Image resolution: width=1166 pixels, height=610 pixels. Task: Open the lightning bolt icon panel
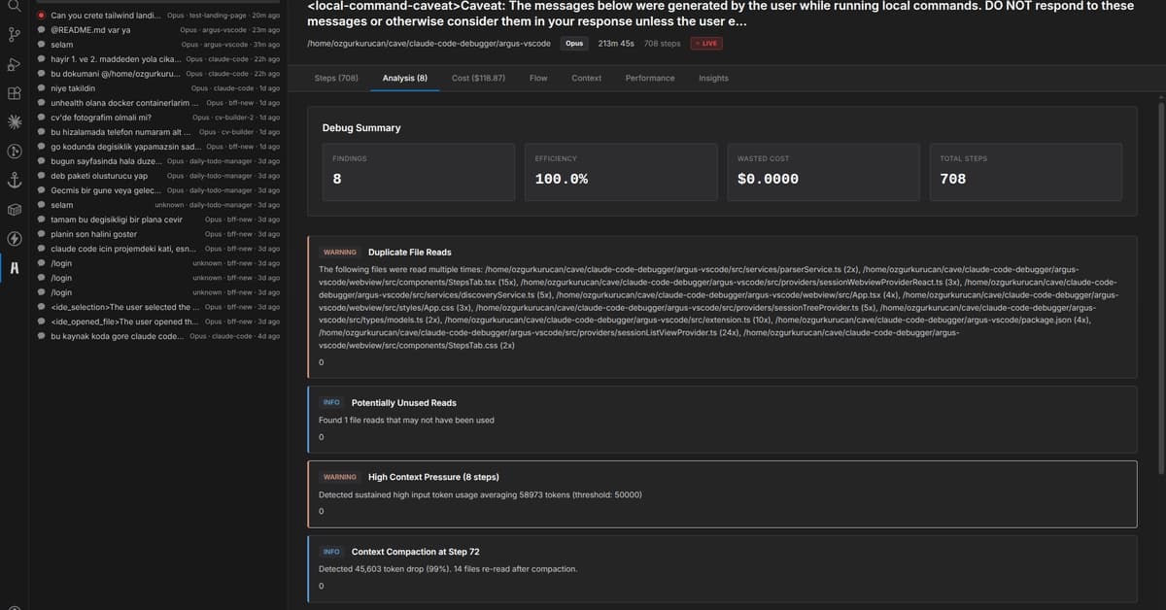[14, 239]
